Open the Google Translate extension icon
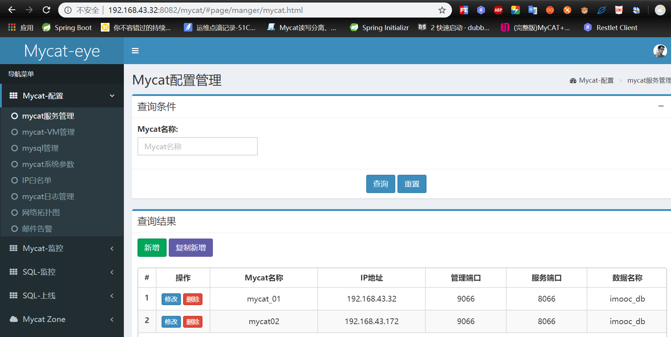671x337 pixels. tap(532, 10)
